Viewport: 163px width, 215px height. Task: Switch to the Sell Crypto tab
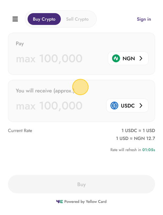point(77,19)
